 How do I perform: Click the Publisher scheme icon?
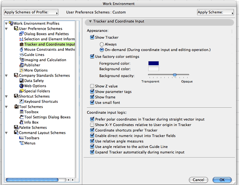pyautogui.click(x=21, y=65)
